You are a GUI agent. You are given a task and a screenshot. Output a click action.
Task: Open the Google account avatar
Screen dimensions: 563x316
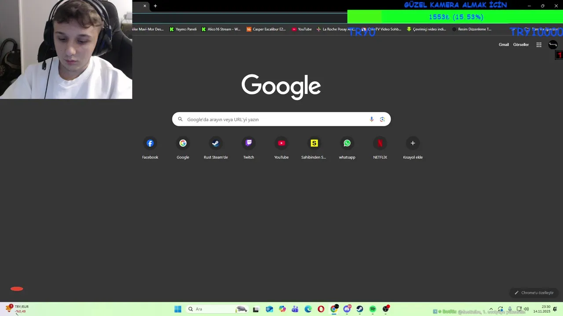pyautogui.click(x=553, y=45)
